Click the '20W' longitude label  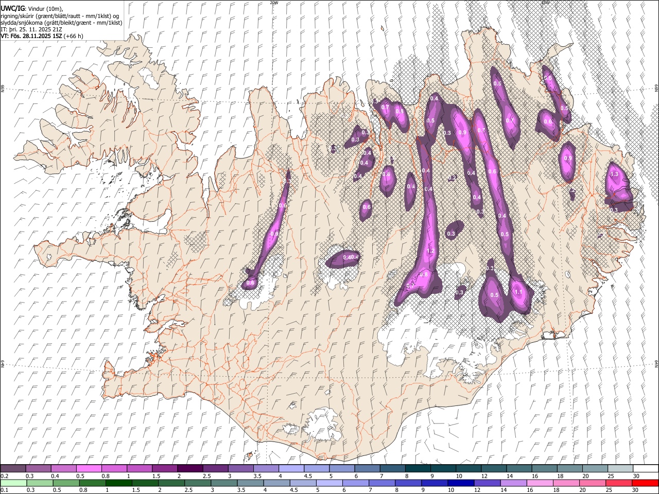273,3
